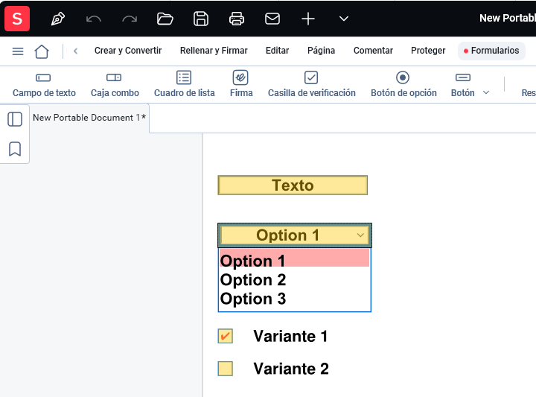Collapse combo box using its arrow
This screenshot has height=397, width=536.
point(360,235)
